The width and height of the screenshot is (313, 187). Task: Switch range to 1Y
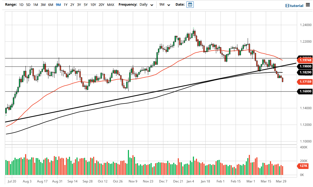[66, 5]
